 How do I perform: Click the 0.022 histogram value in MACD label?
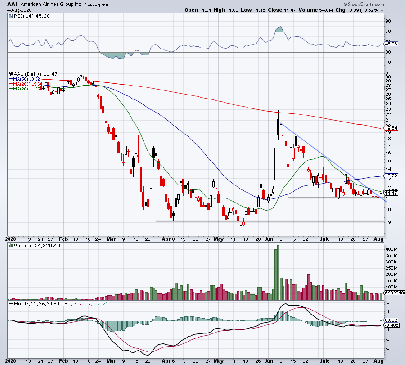(x=102, y=303)
